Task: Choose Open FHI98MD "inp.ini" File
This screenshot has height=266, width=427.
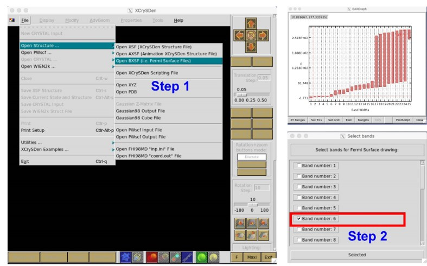Action: click(x=169, y=149)
